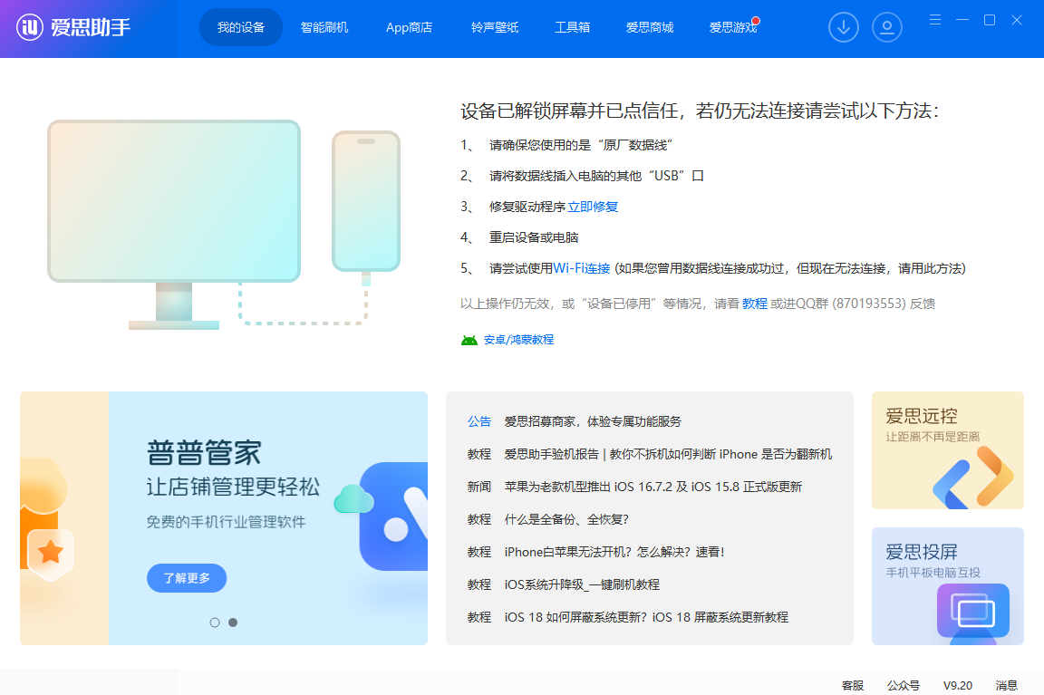The height and width of the screenshot is (695, 1044).
Task: Click 公众号 in the status bar
Action: (x=904, y=685)
